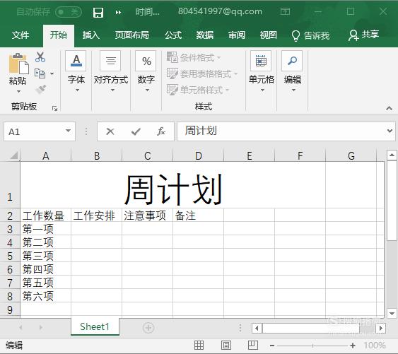Open Insert Function fx icon
The height and width of the screenshot is (354, 398).
point(161,131)
